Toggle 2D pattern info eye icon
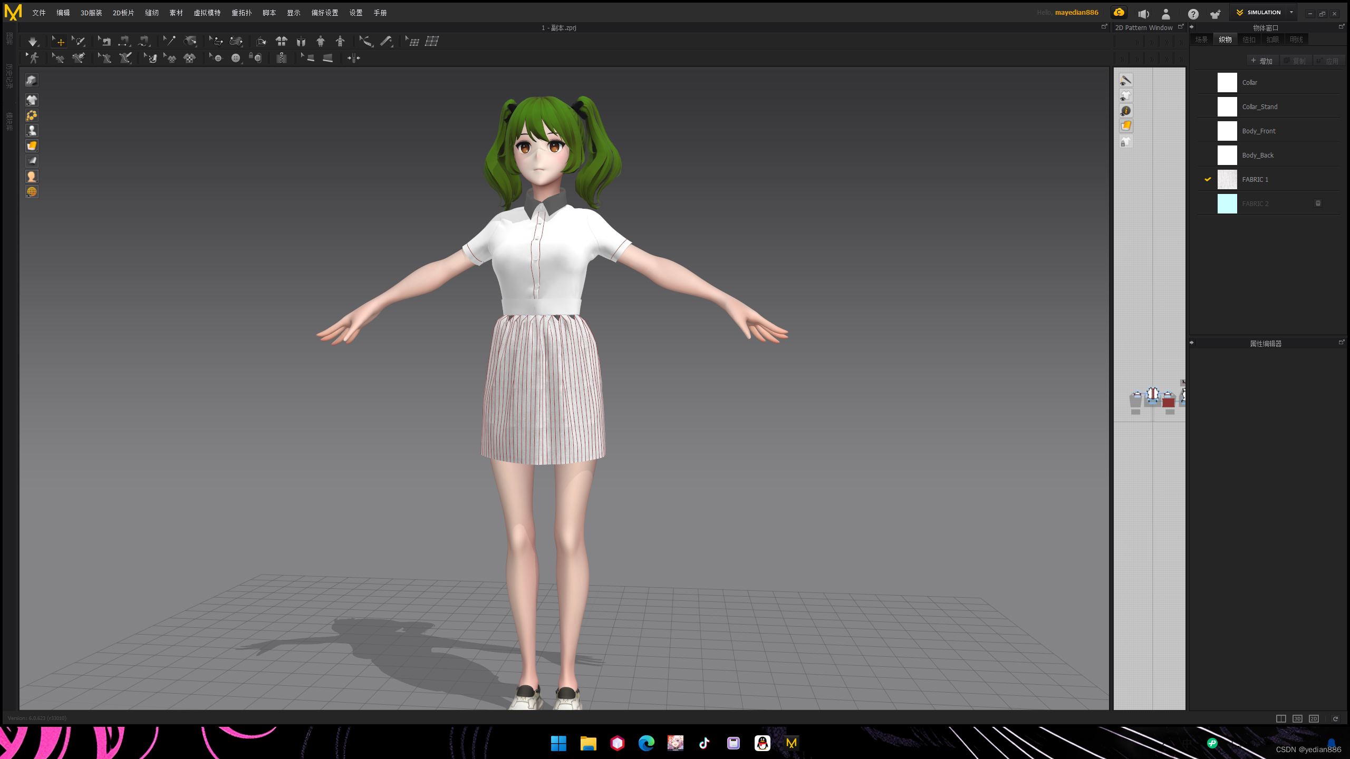The width and height of the screenshot is (1350, 759). tap(1126, 111)
